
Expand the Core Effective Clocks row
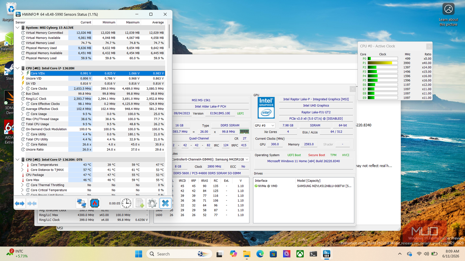pyautogui.click(x=23, y=104)
